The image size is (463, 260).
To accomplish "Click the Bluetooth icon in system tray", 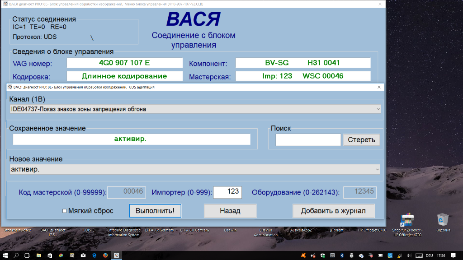I will (x=341, y=255).
